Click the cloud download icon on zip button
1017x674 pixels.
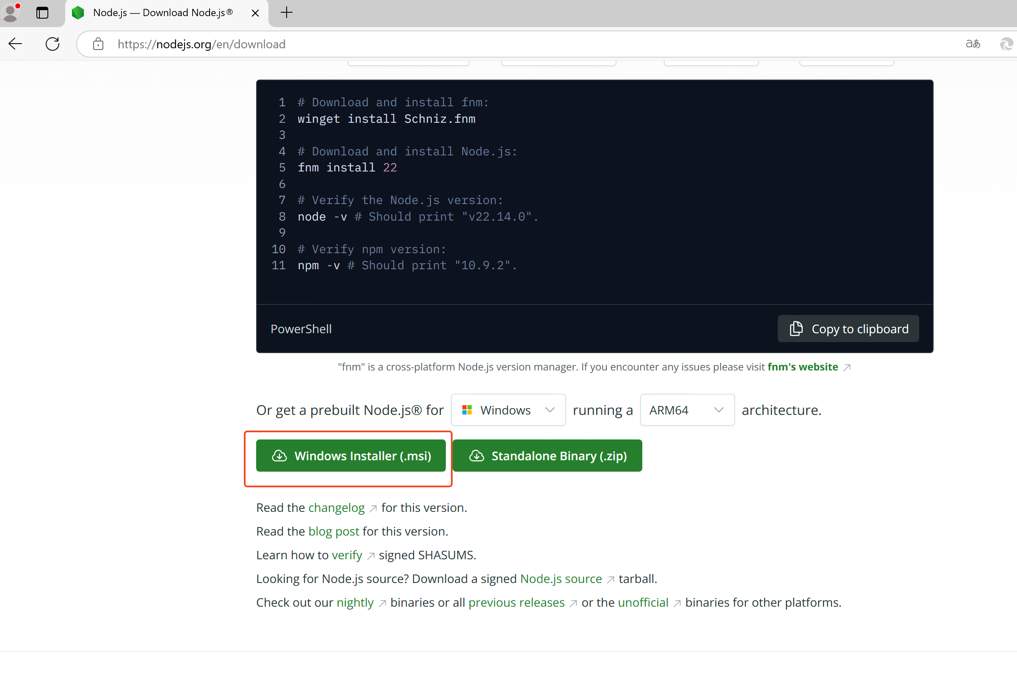[x=477, y=456]
